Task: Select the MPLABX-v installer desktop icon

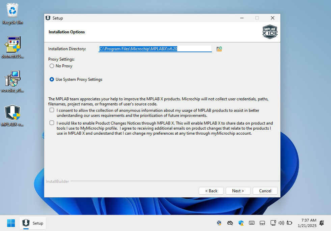Action: click(12, 115)
